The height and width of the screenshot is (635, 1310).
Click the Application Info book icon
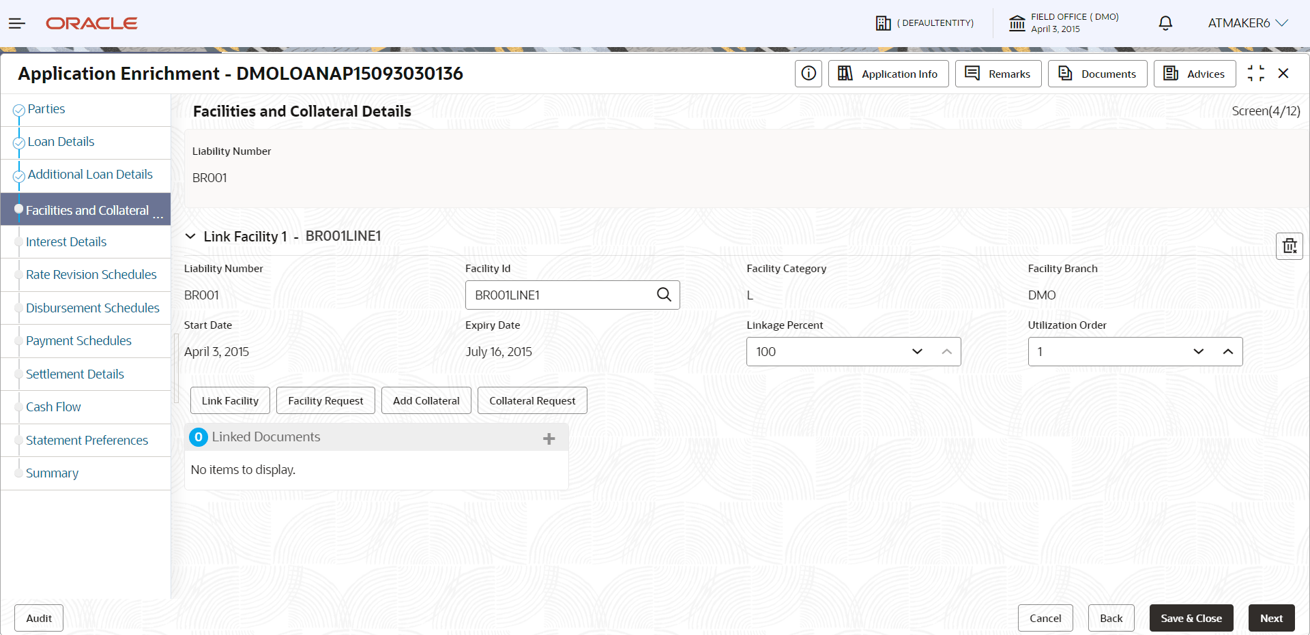[845, 73]
